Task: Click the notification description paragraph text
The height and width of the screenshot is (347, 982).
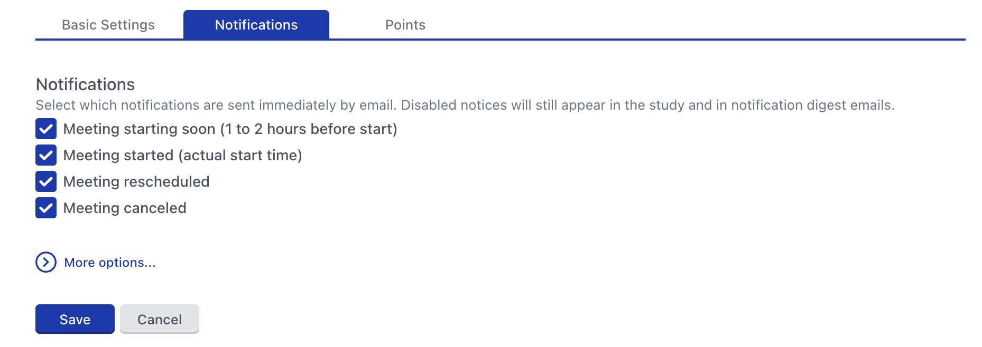Action: tap(465, 105)
